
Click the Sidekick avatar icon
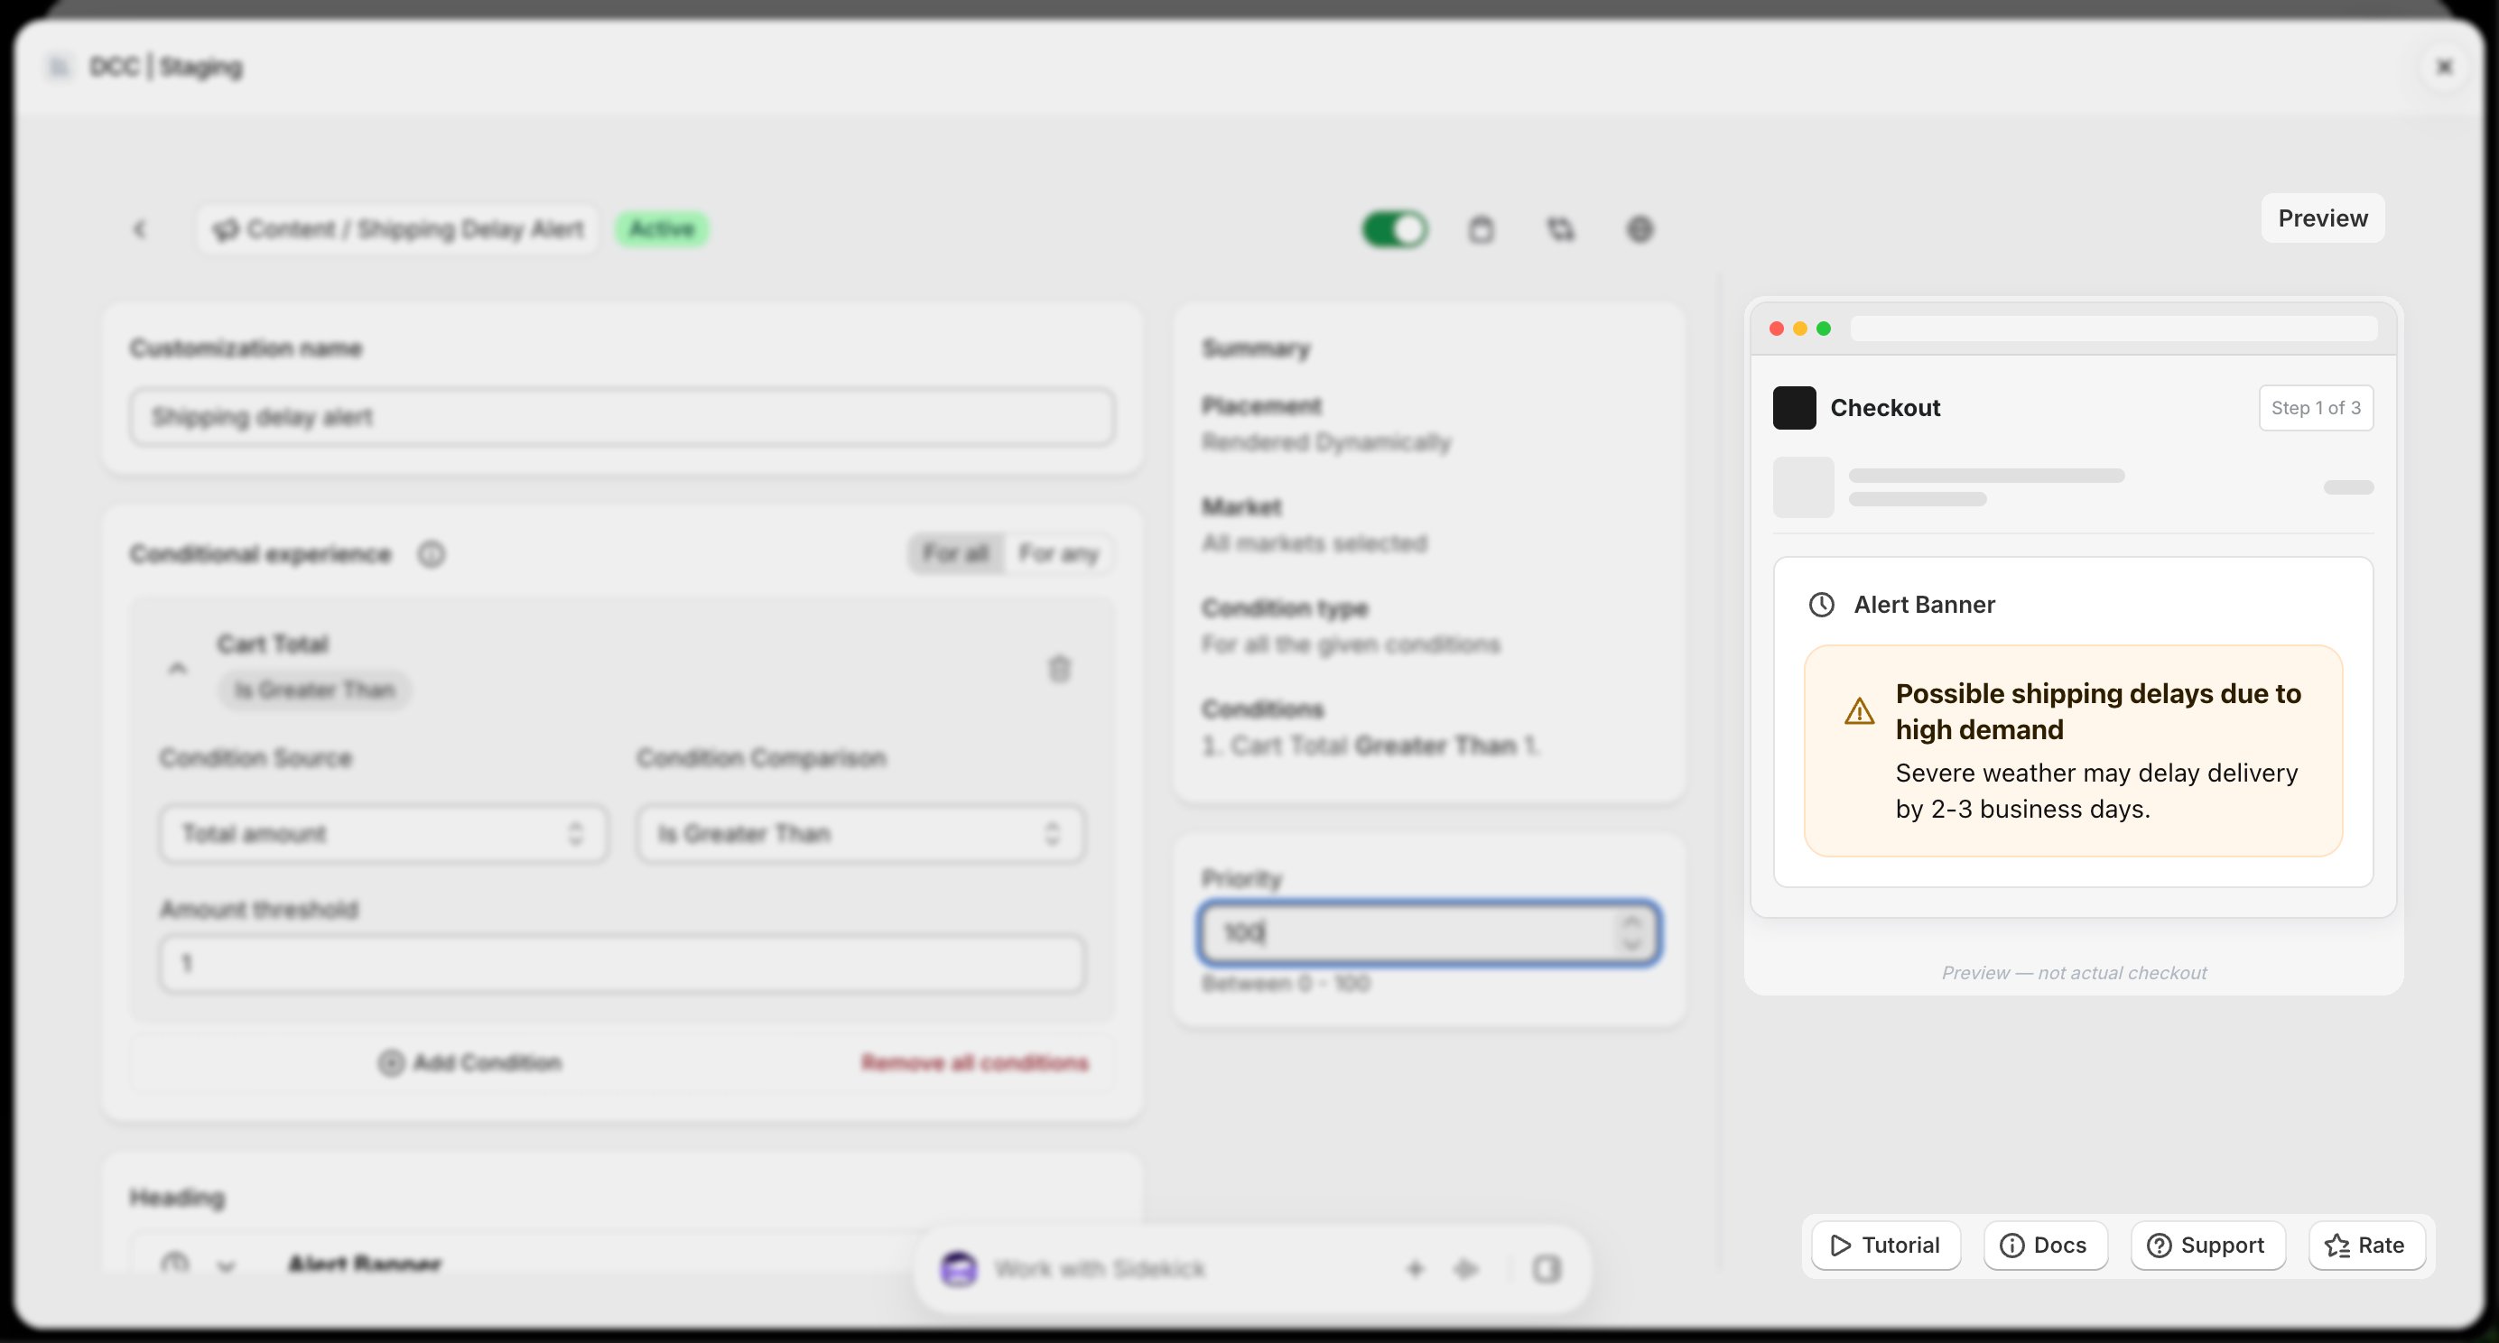click(x=959, y=1268)
